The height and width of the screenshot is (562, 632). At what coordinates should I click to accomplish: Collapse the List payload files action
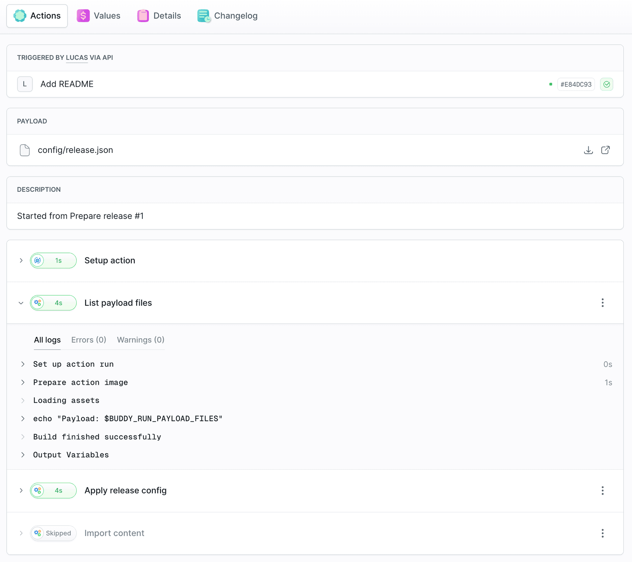point(21,303)
